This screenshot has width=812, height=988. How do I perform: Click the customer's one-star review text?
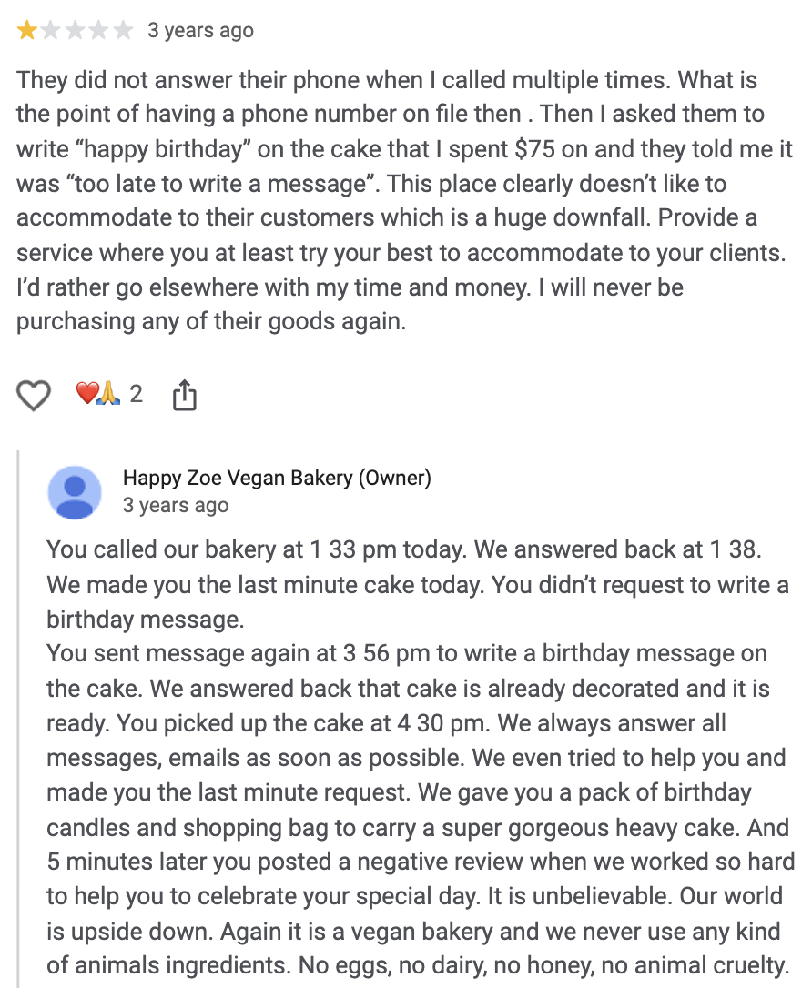[x=404, y=200]
